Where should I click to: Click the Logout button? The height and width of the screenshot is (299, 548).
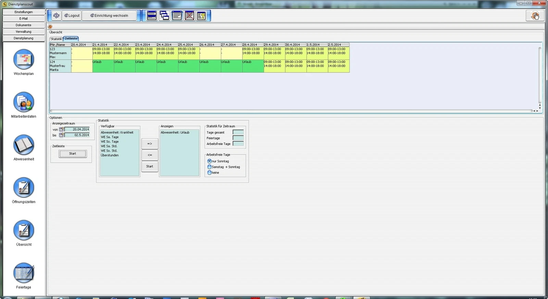click(x=72, y=15)
